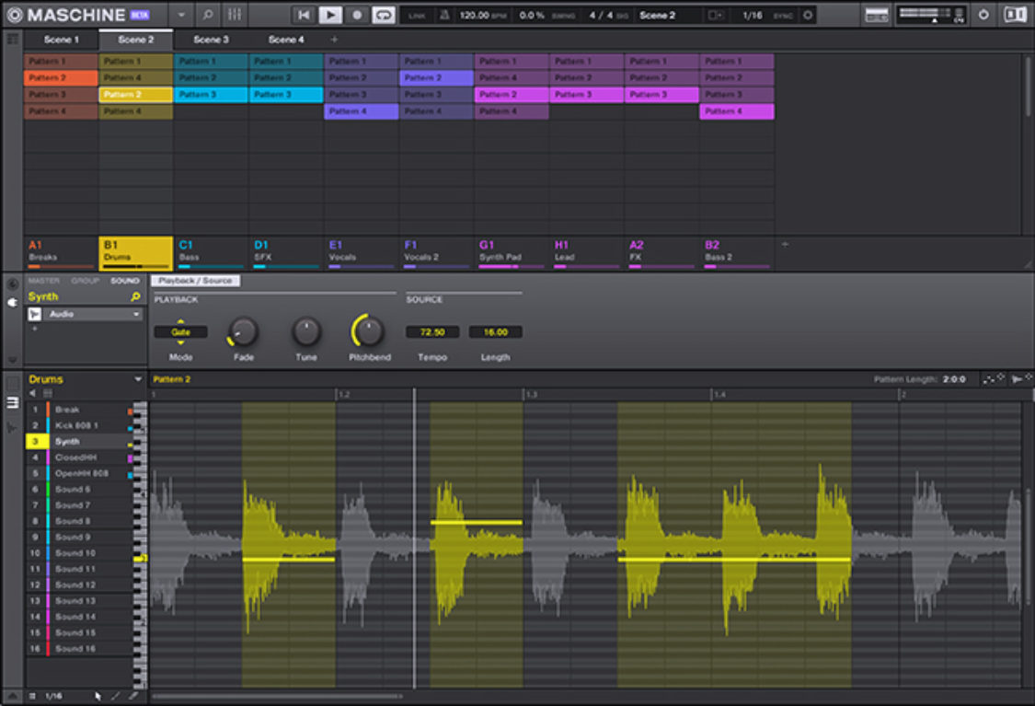
Task: Open the Drums group dropdown arrow
Action: (137, 378)
